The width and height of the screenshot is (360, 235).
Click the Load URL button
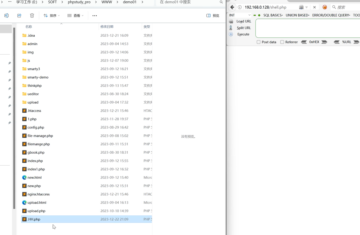tap(244, 21)
